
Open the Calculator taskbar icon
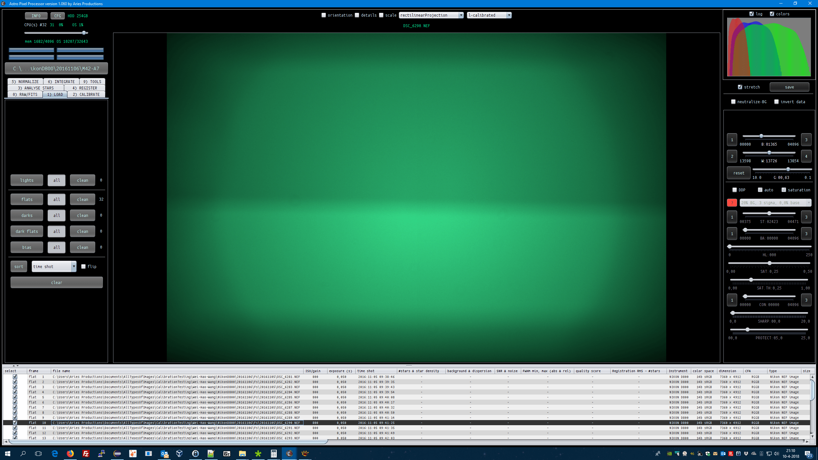pyautogui.click(x=274, y=453)
